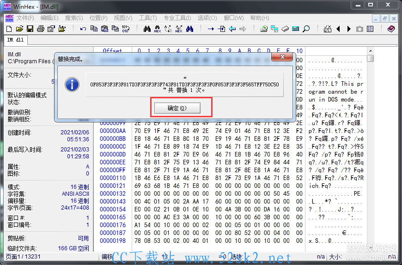Click the data interpreter grid icon
402x265 pixels.
370,29
